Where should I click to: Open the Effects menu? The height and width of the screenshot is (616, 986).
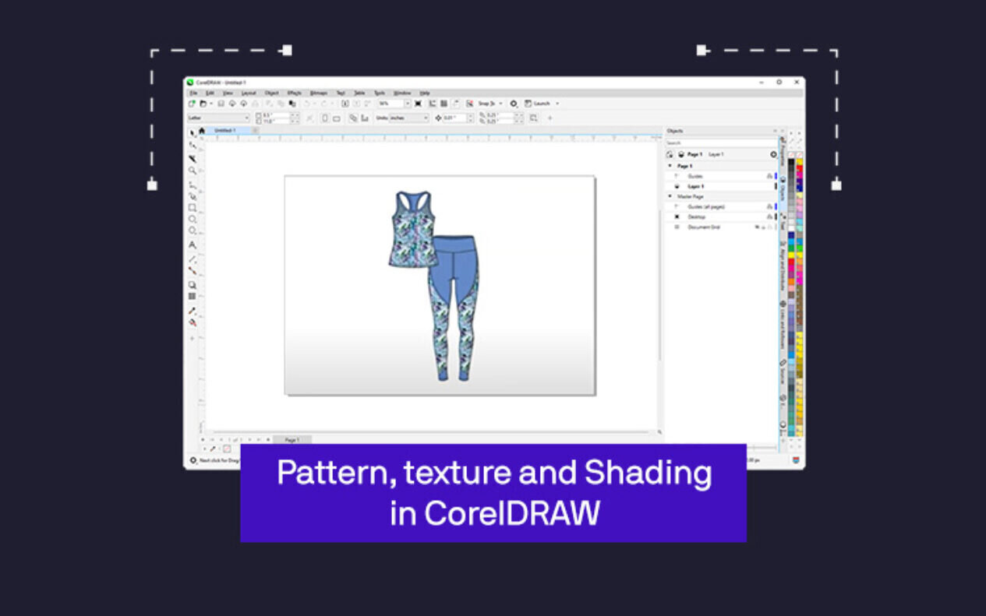(x=294, y=93)
